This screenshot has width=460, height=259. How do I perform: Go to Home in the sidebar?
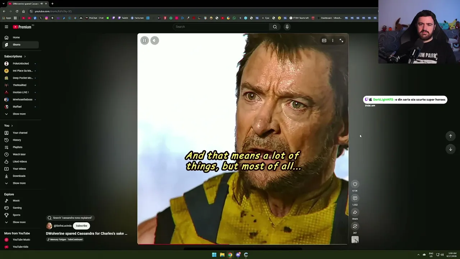point(20,37)
